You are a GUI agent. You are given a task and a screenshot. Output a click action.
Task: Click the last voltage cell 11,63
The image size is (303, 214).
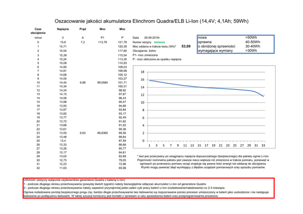[63, 168]
